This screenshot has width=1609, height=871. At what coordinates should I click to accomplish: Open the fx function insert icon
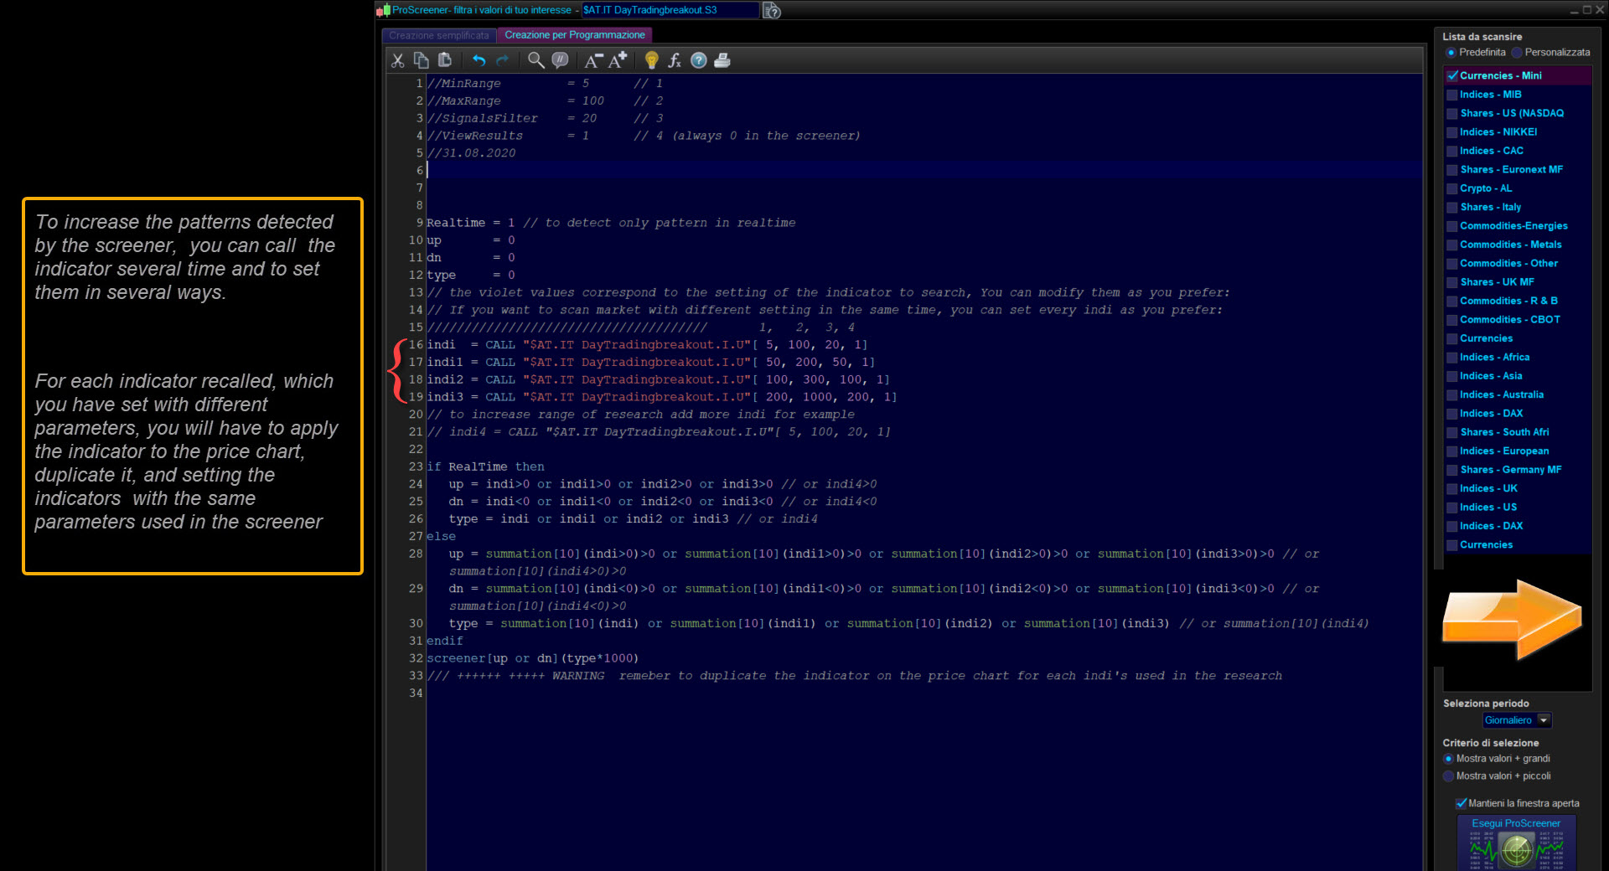675,60
